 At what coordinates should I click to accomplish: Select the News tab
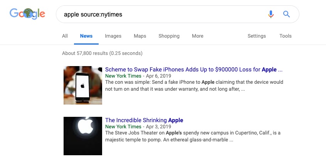click(x=86, y=36)
